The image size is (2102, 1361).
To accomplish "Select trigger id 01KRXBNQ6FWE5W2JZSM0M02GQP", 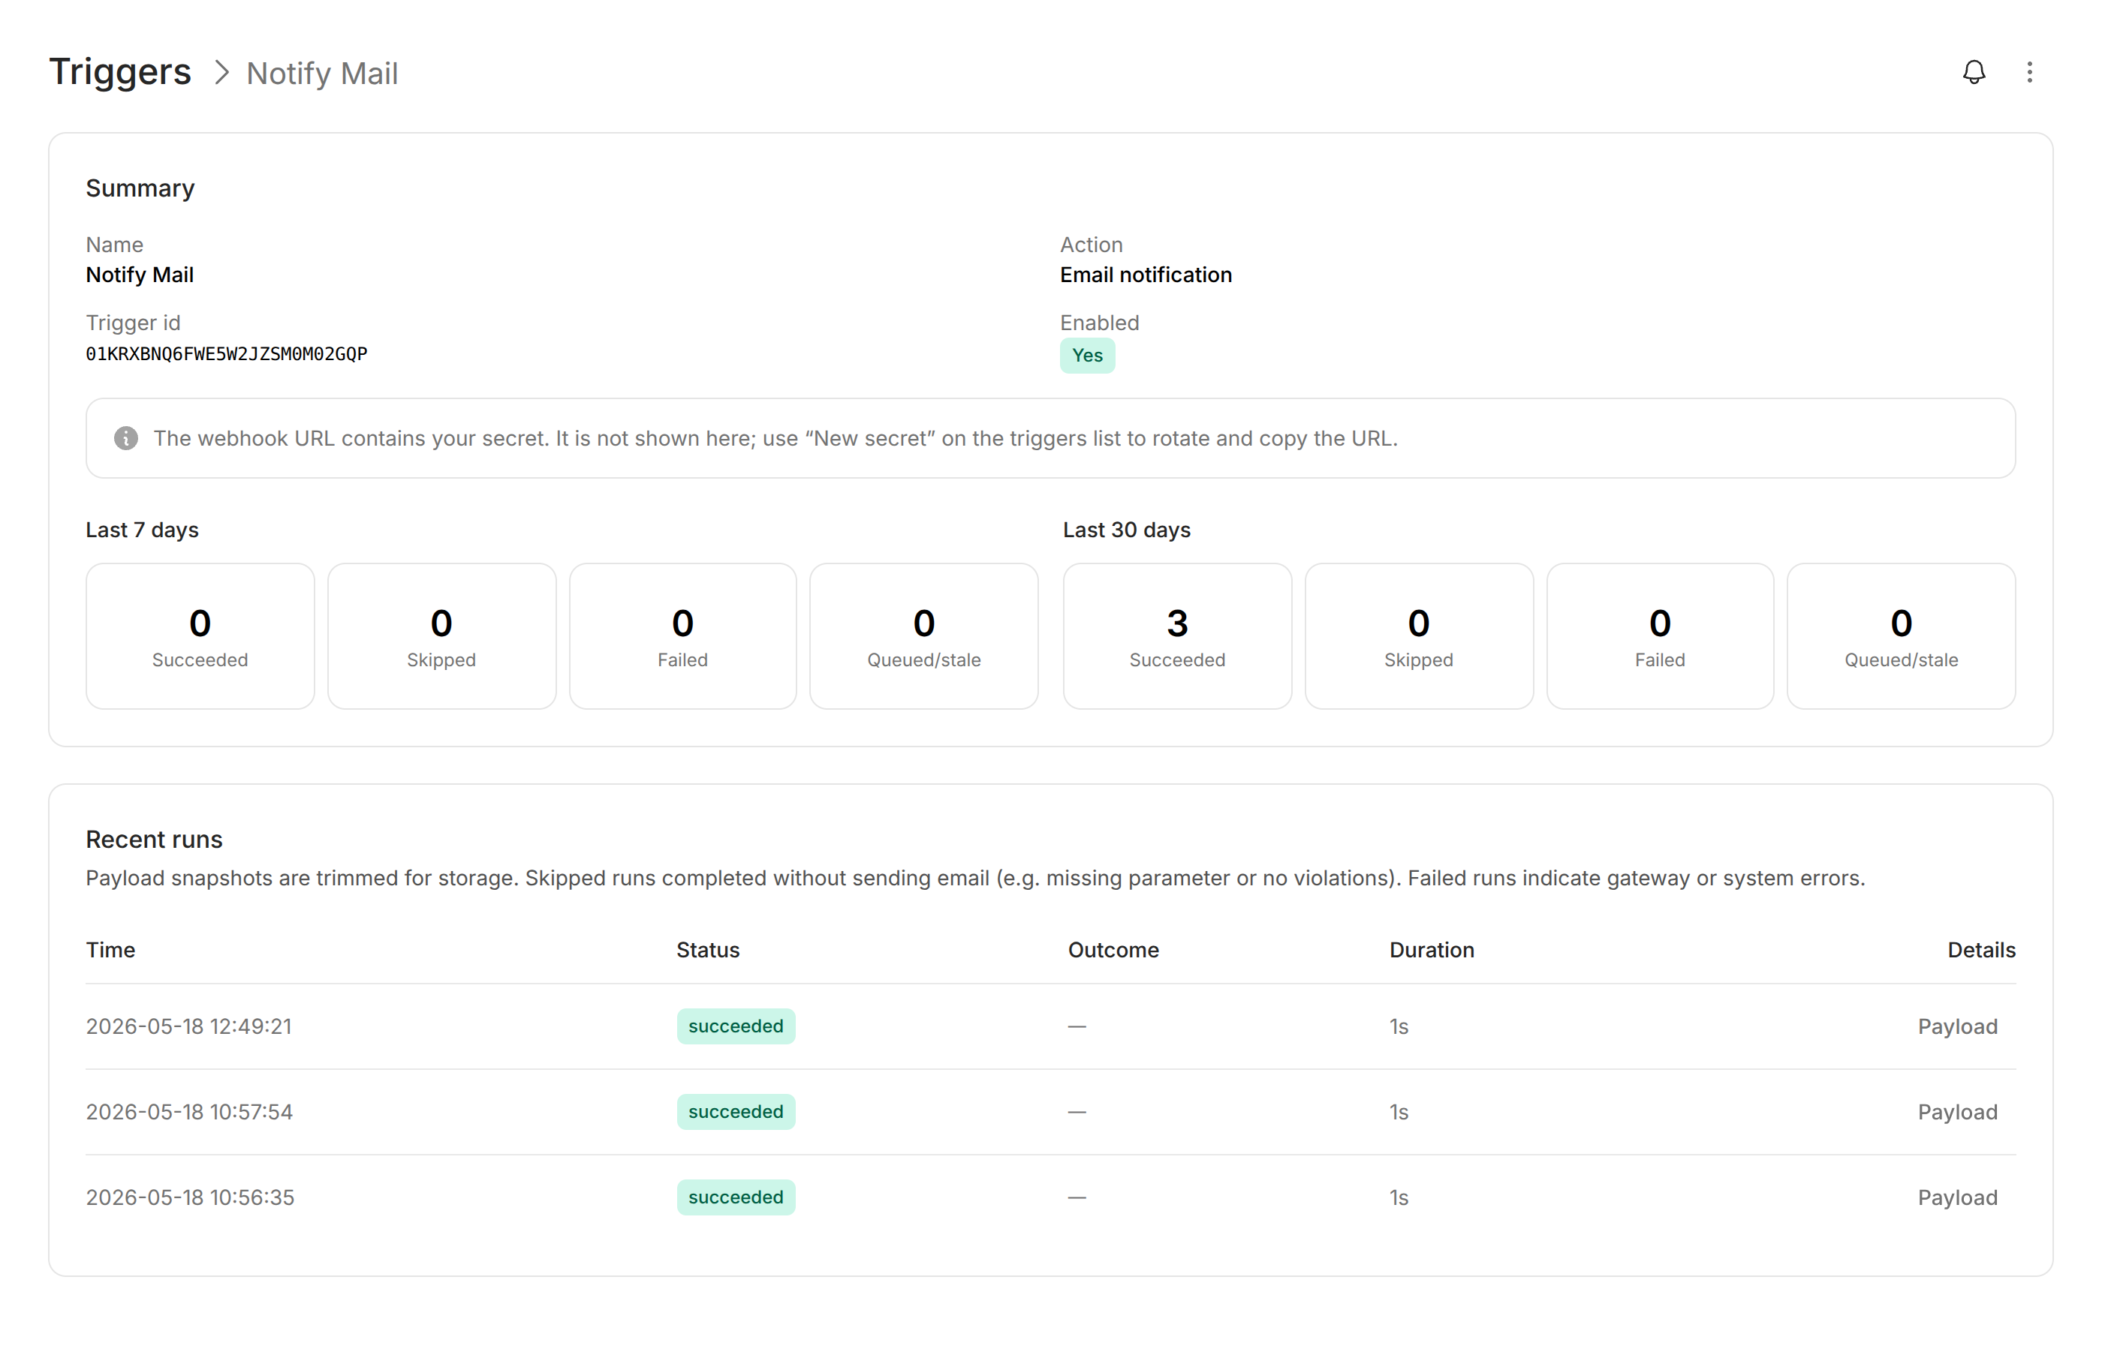I will click(x=226, y=354).
